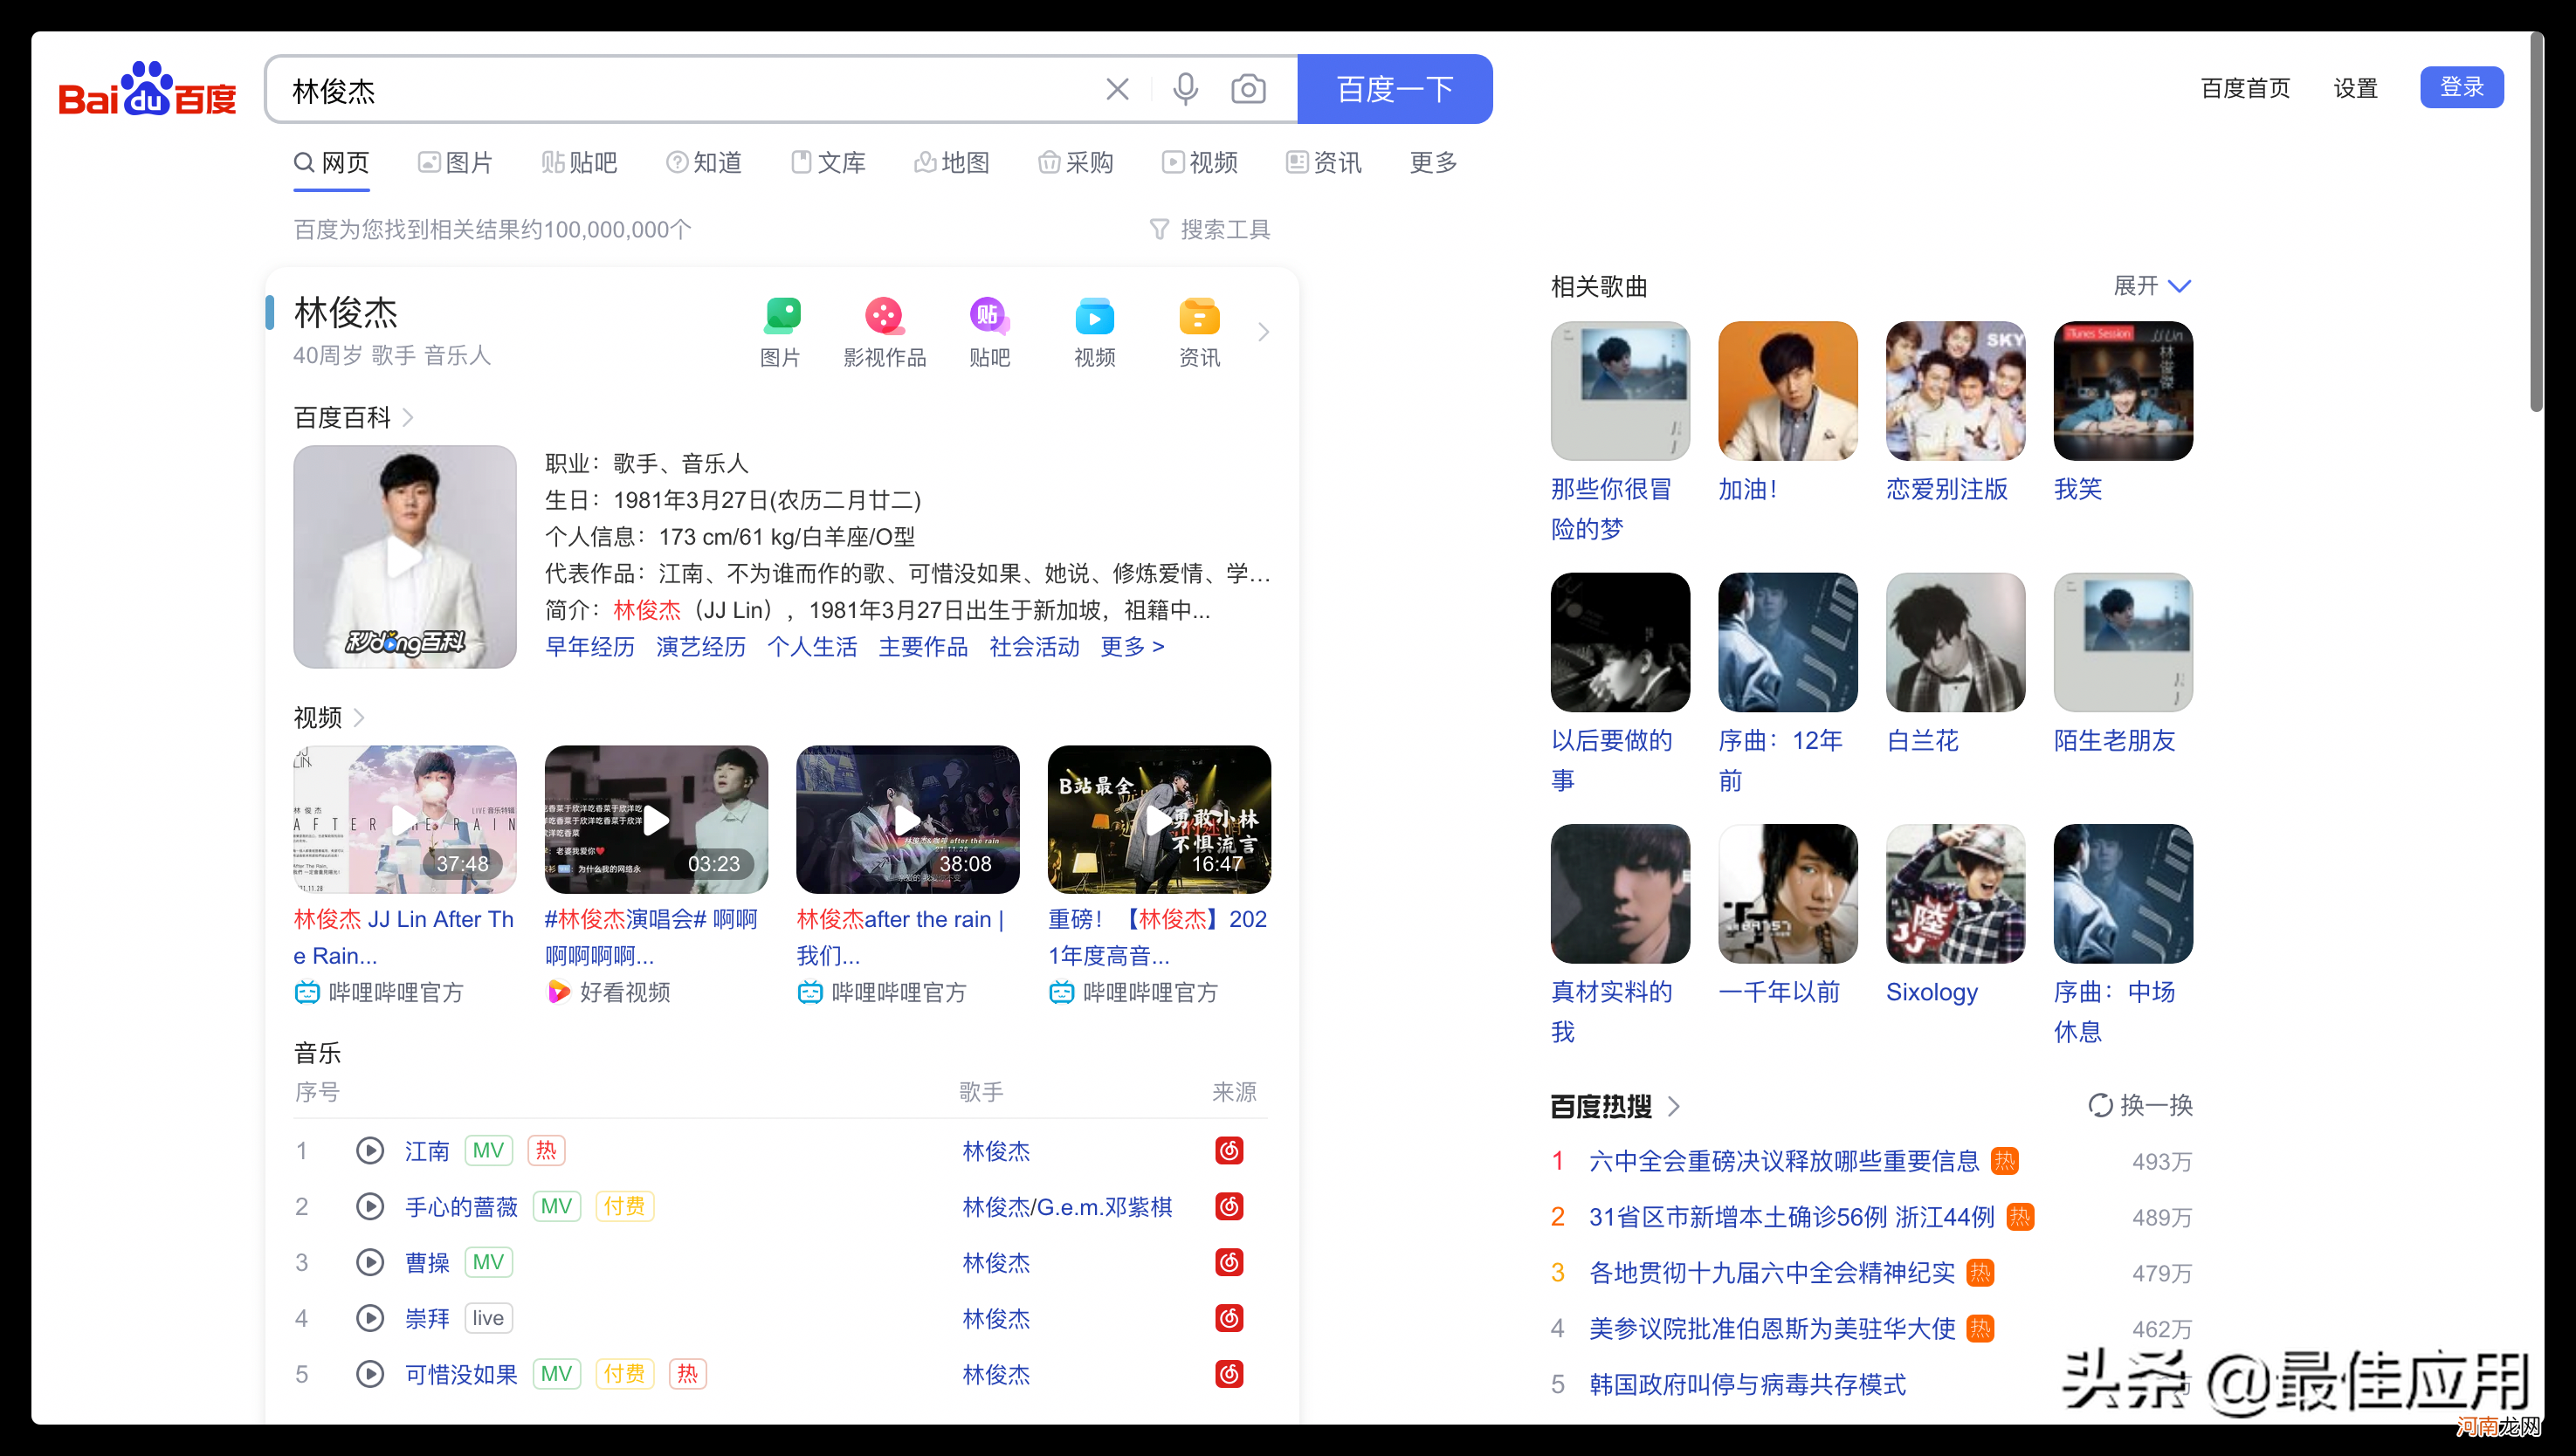2576x1456 pixels.
Task: Play the 03:23 concert video
Action: [x=657, y=819]
